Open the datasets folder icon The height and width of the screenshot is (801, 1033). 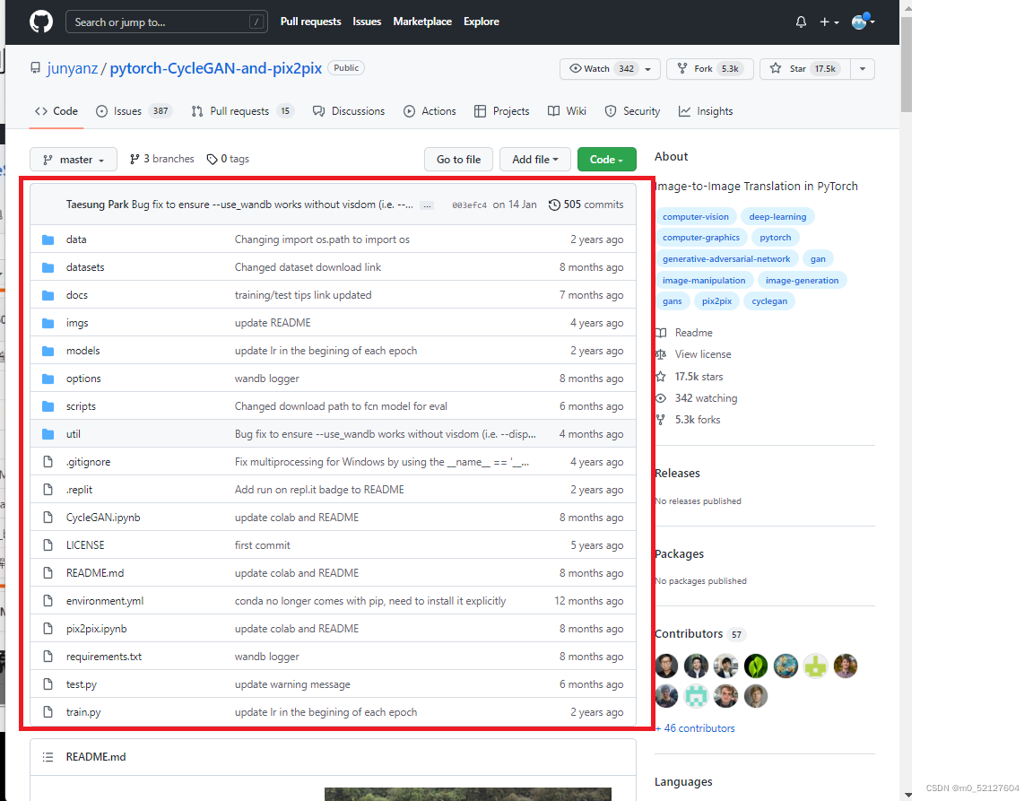pos(48,267)
